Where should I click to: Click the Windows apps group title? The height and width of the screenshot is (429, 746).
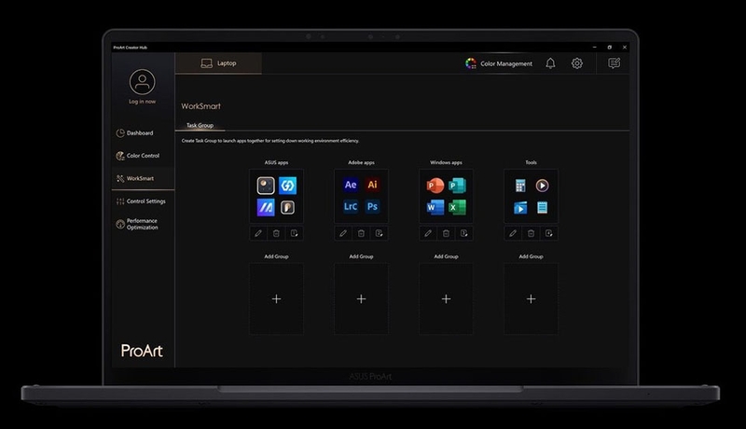coord(446,162)
